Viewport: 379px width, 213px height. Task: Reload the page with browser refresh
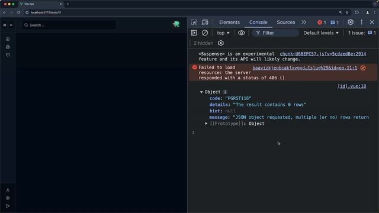pos(18,12)
